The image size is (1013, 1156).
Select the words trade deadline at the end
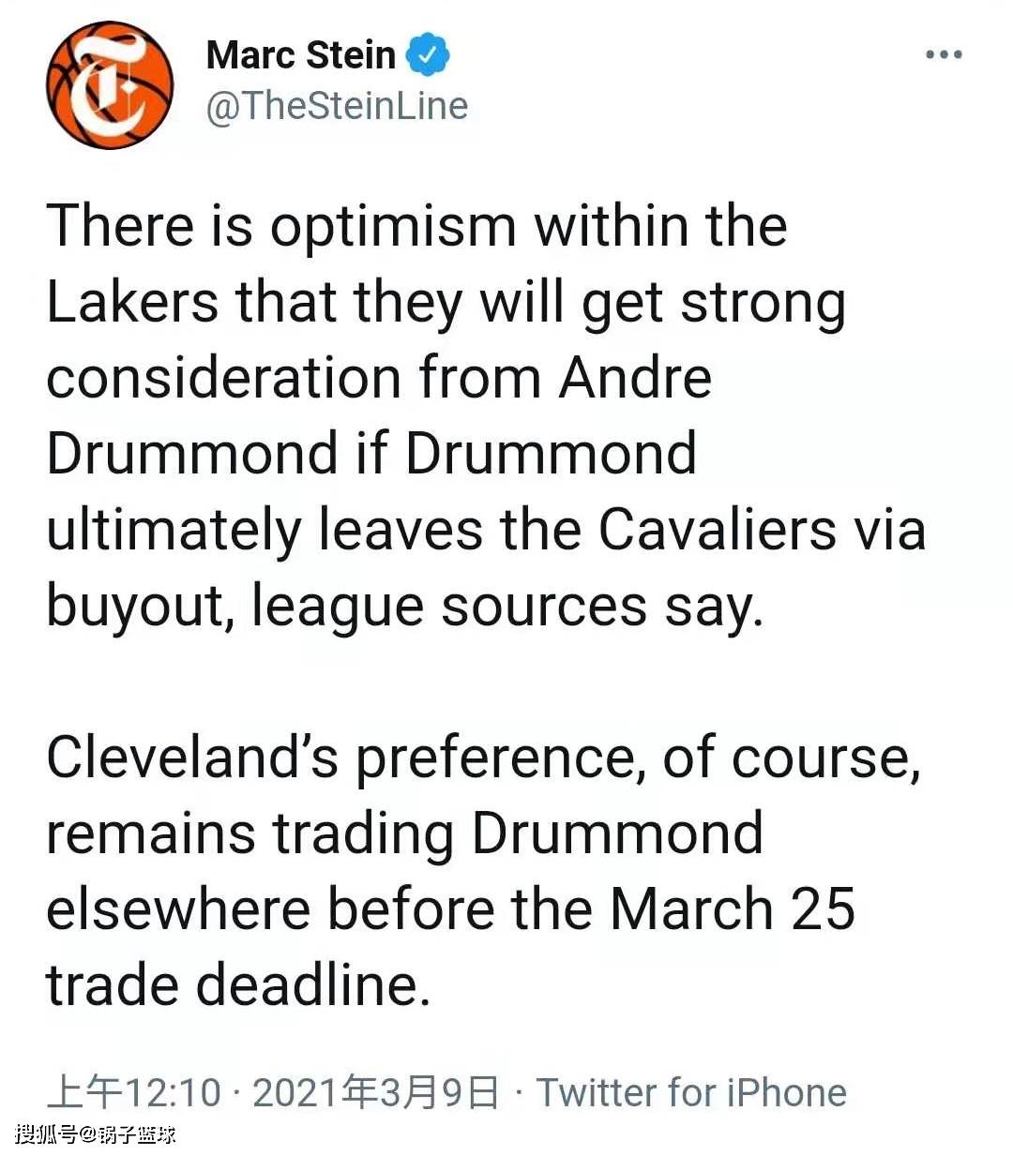[x=238, y=984]
